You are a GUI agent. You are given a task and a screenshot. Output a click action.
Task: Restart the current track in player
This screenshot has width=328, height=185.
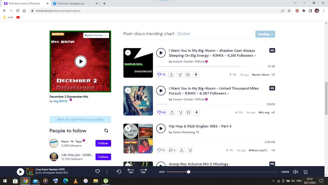[x=119, y=172]
